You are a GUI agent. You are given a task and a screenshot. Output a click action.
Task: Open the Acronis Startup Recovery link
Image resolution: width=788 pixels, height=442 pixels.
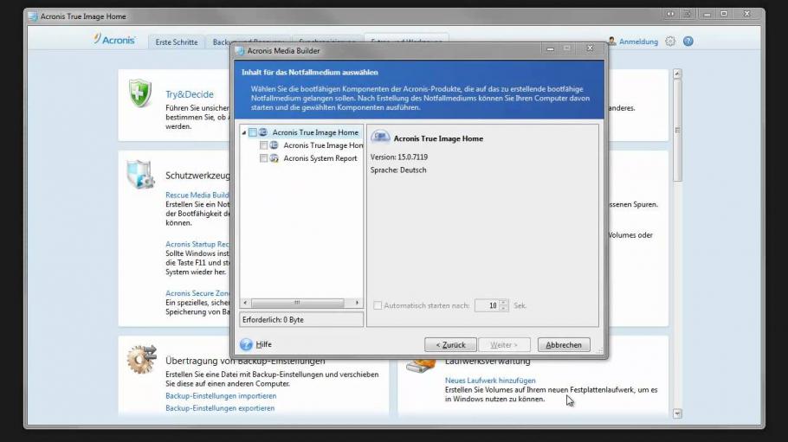[x=197, y=244]
